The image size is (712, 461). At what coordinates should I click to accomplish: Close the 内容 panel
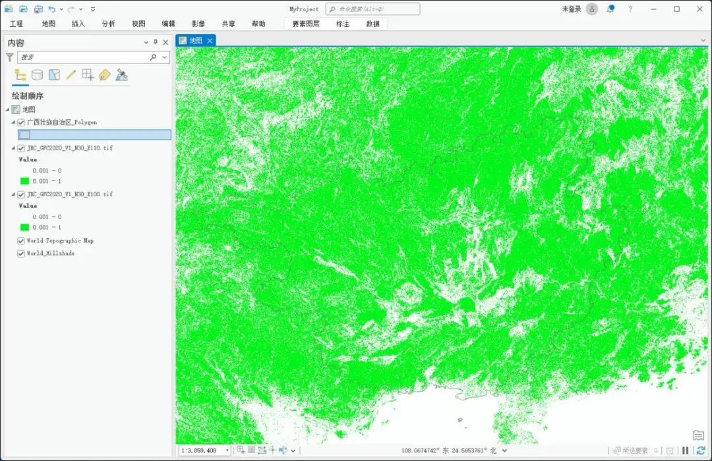click(165, 41)
